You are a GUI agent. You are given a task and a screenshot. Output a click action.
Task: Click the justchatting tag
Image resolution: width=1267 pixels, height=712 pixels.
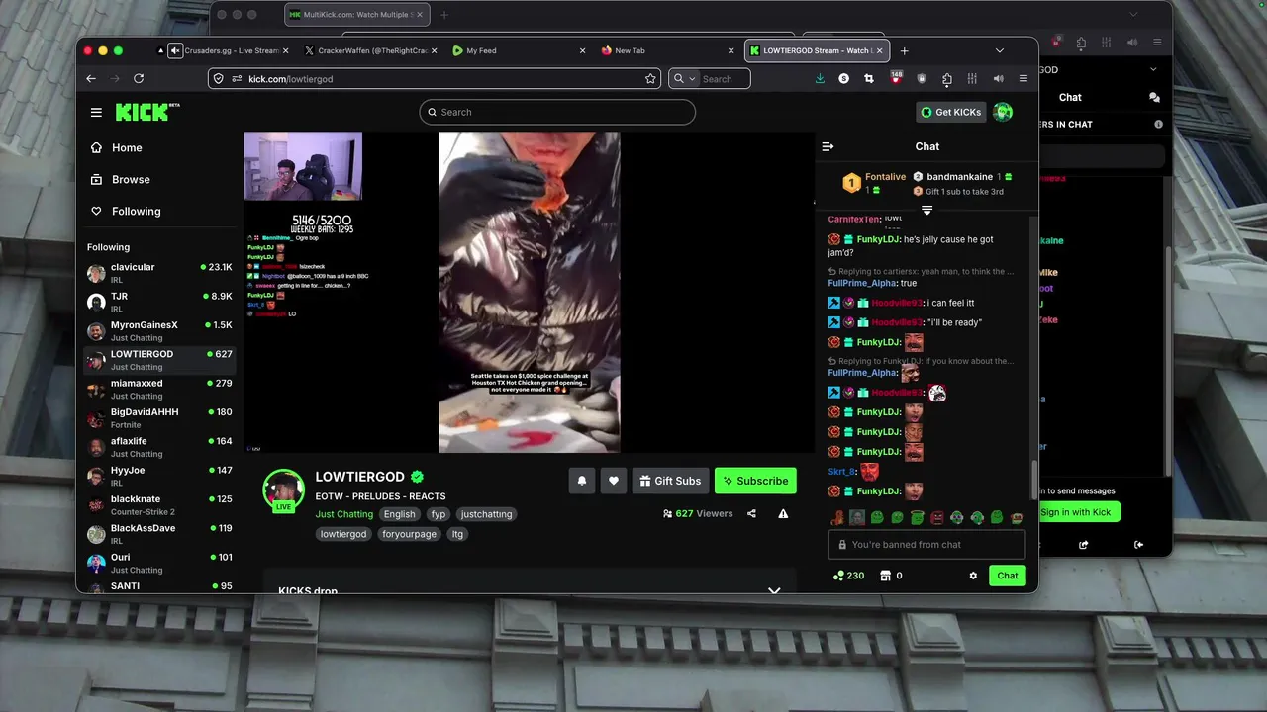pos(487,514)
